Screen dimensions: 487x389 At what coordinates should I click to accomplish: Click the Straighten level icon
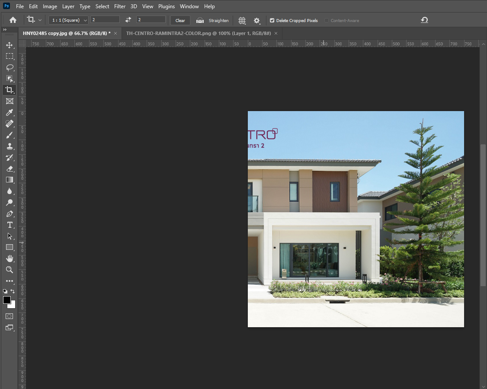[200, 20]
